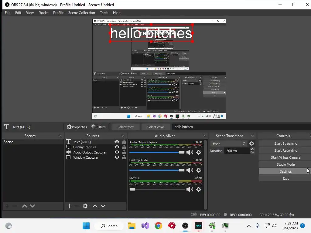This screenshot has height=233, width=311.
Task: Pop out the Scene Transitions dock
Action: click(252, 136)
